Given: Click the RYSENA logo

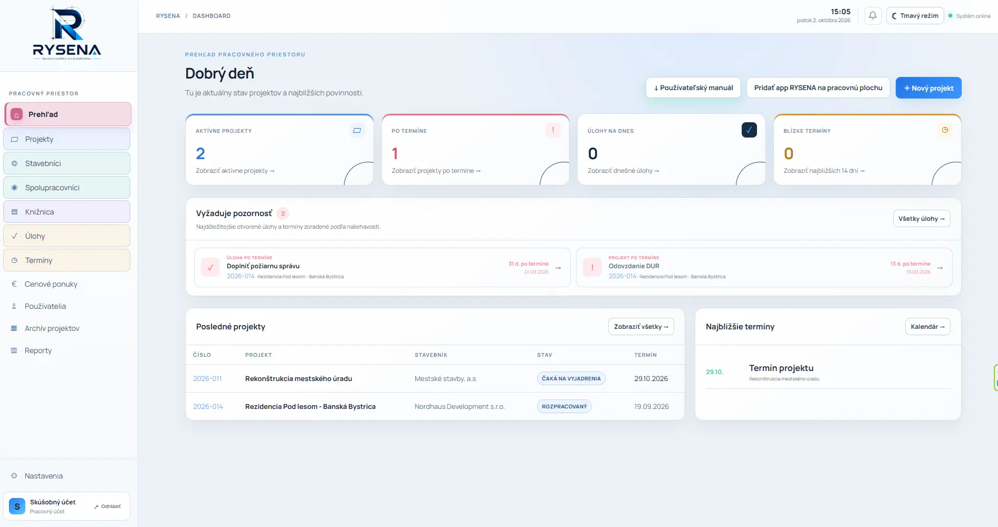Looking at the screenshot, I should [67, 33].
